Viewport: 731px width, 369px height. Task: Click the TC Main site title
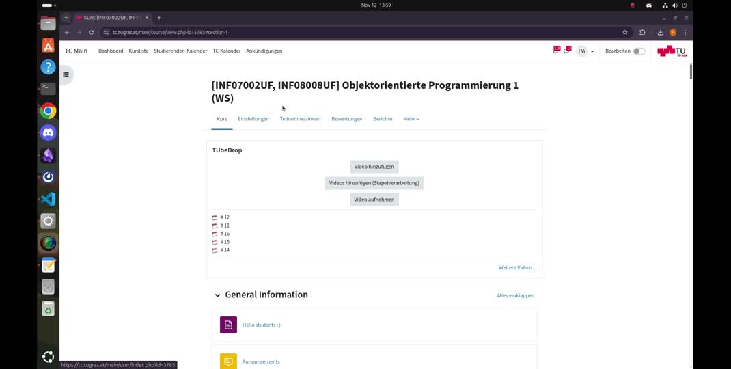[x=76, y=51]
